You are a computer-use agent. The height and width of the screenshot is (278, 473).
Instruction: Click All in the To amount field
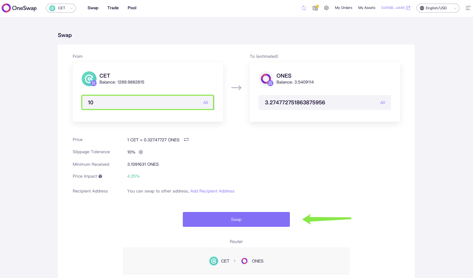383,103
